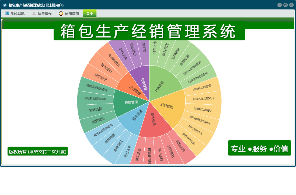Open the 材料信息 segment
Image resolution: width=296 pixels, height=195 pixels.
coord(171,151)
